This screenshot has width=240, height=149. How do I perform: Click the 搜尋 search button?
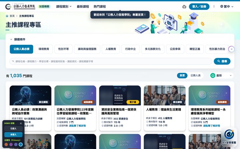[222, 61]
